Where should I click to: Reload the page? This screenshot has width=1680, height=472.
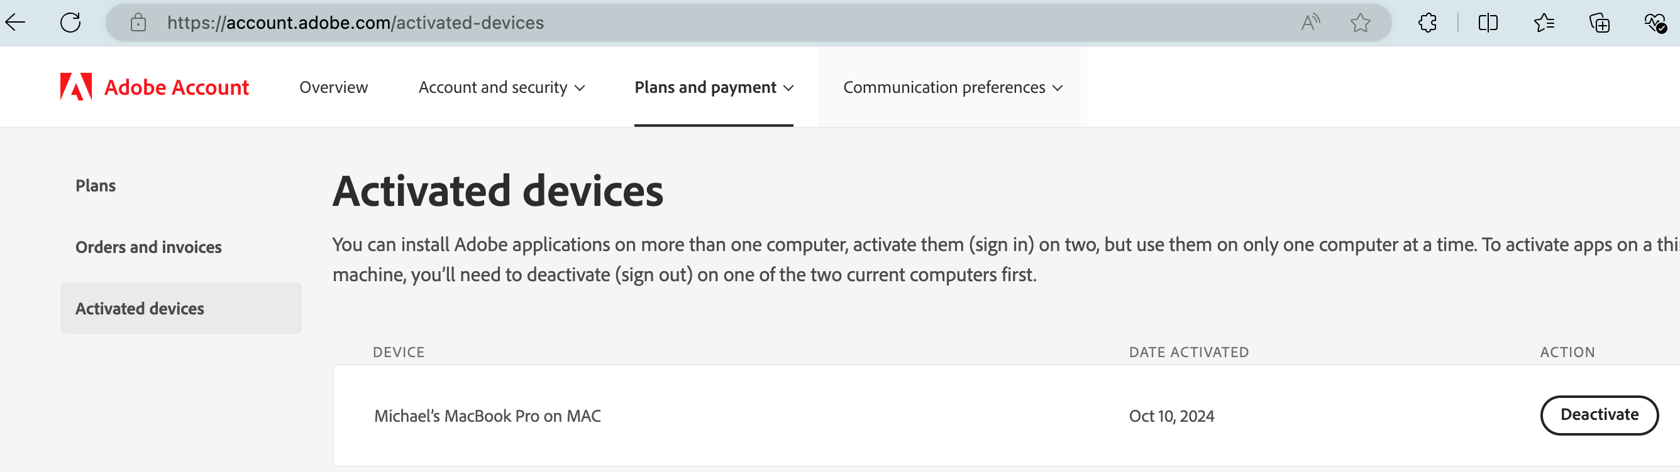coord(70,21)
